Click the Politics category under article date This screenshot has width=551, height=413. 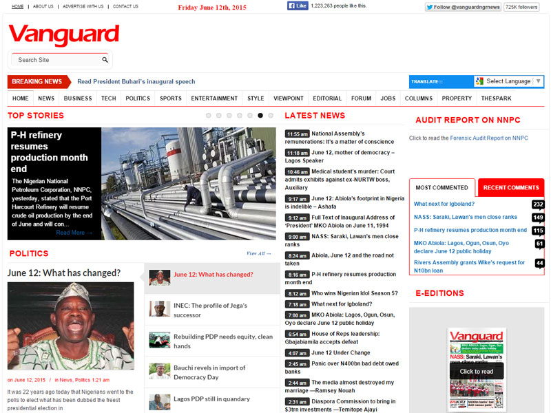click(83, 380)
